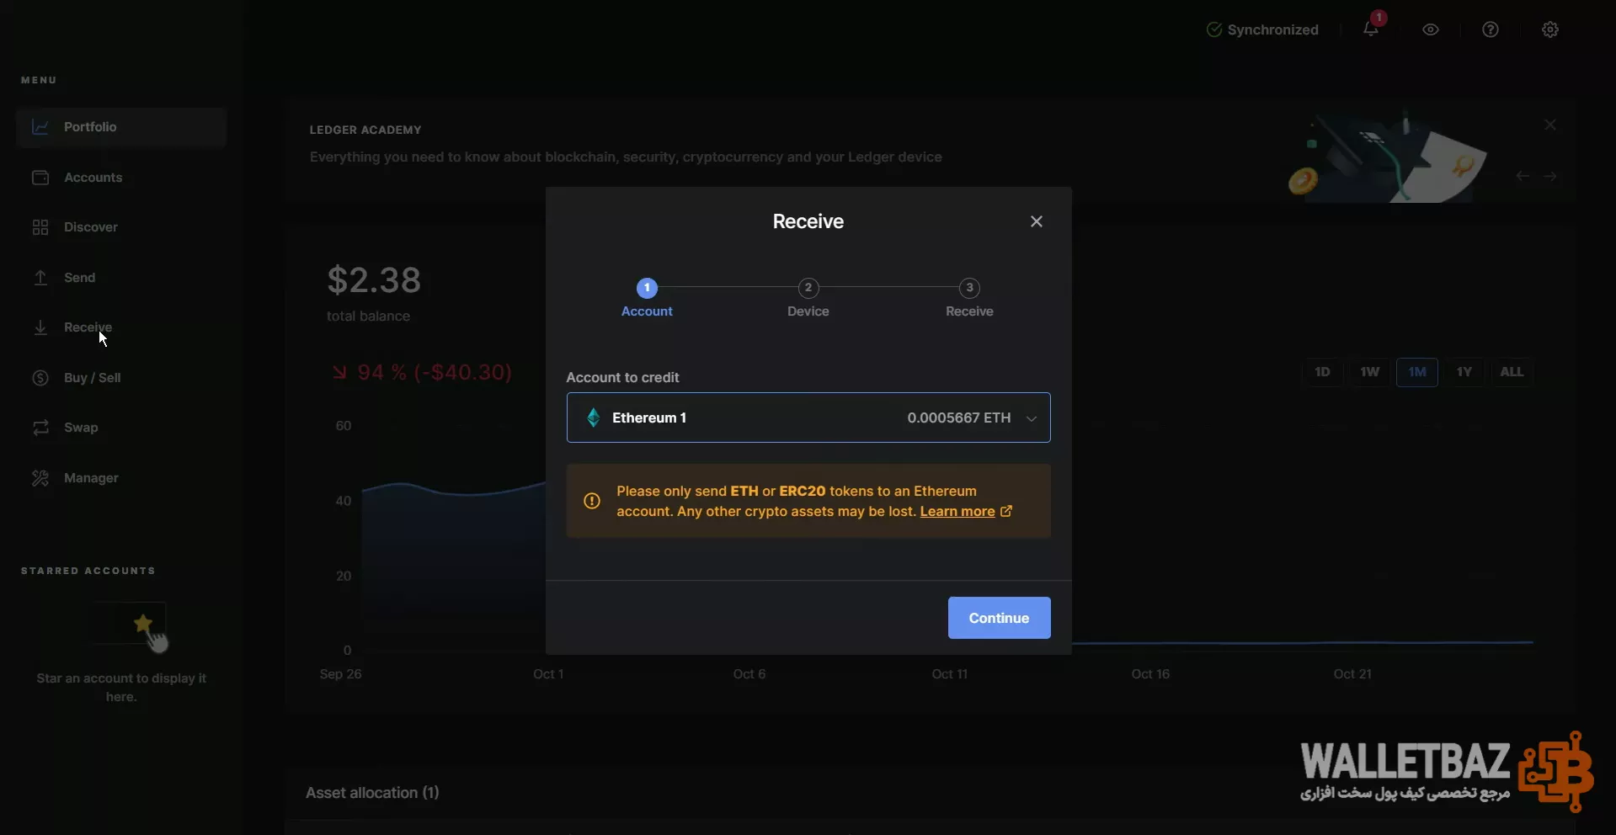Expand the Ethereum 1 account dropdown
This screenshot has width=1616, height=835.
(x=808, y=417)
